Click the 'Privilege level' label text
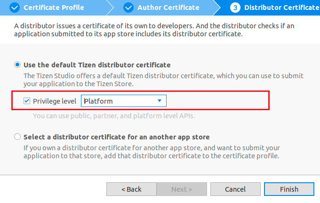This screenshot has width=320, height=203. [55, 101]
